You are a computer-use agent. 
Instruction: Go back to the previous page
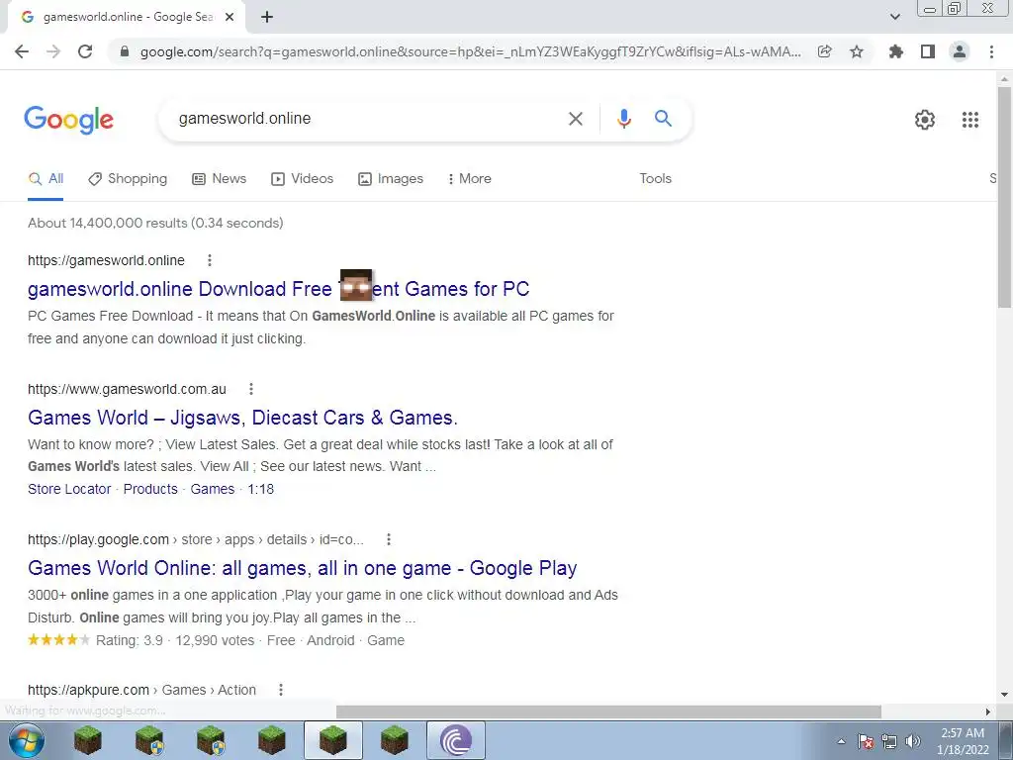[22, 51]
